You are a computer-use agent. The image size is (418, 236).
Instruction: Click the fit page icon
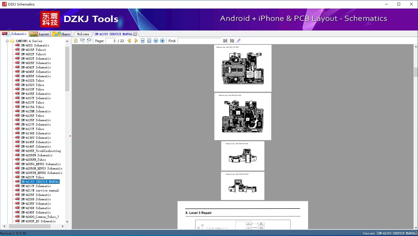tap(149, 41)
